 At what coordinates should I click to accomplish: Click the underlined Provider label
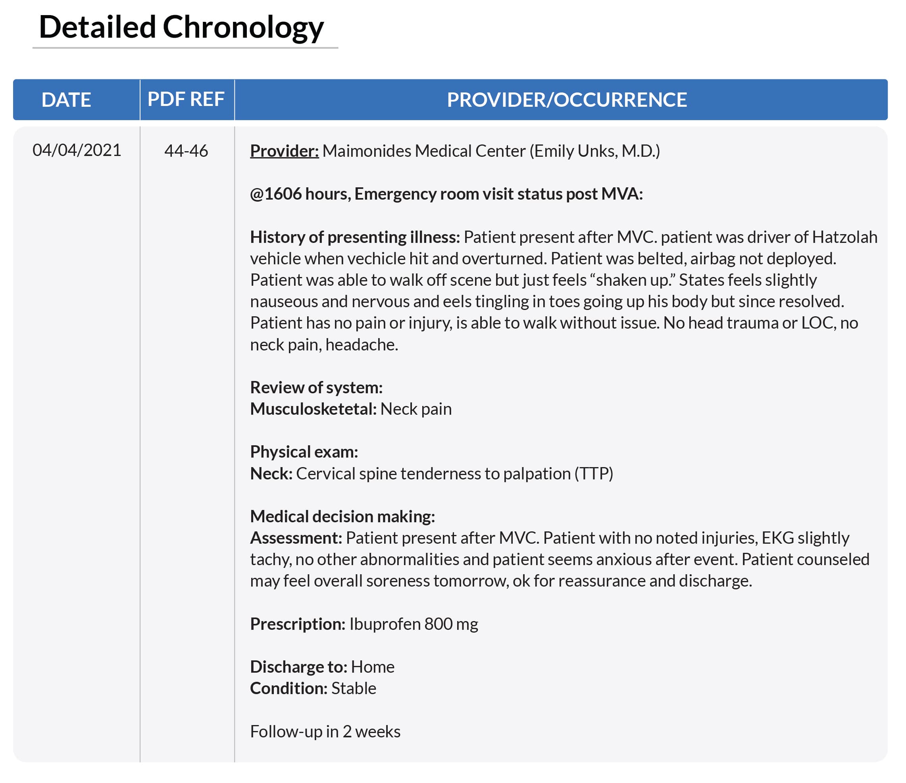(285, 151)
